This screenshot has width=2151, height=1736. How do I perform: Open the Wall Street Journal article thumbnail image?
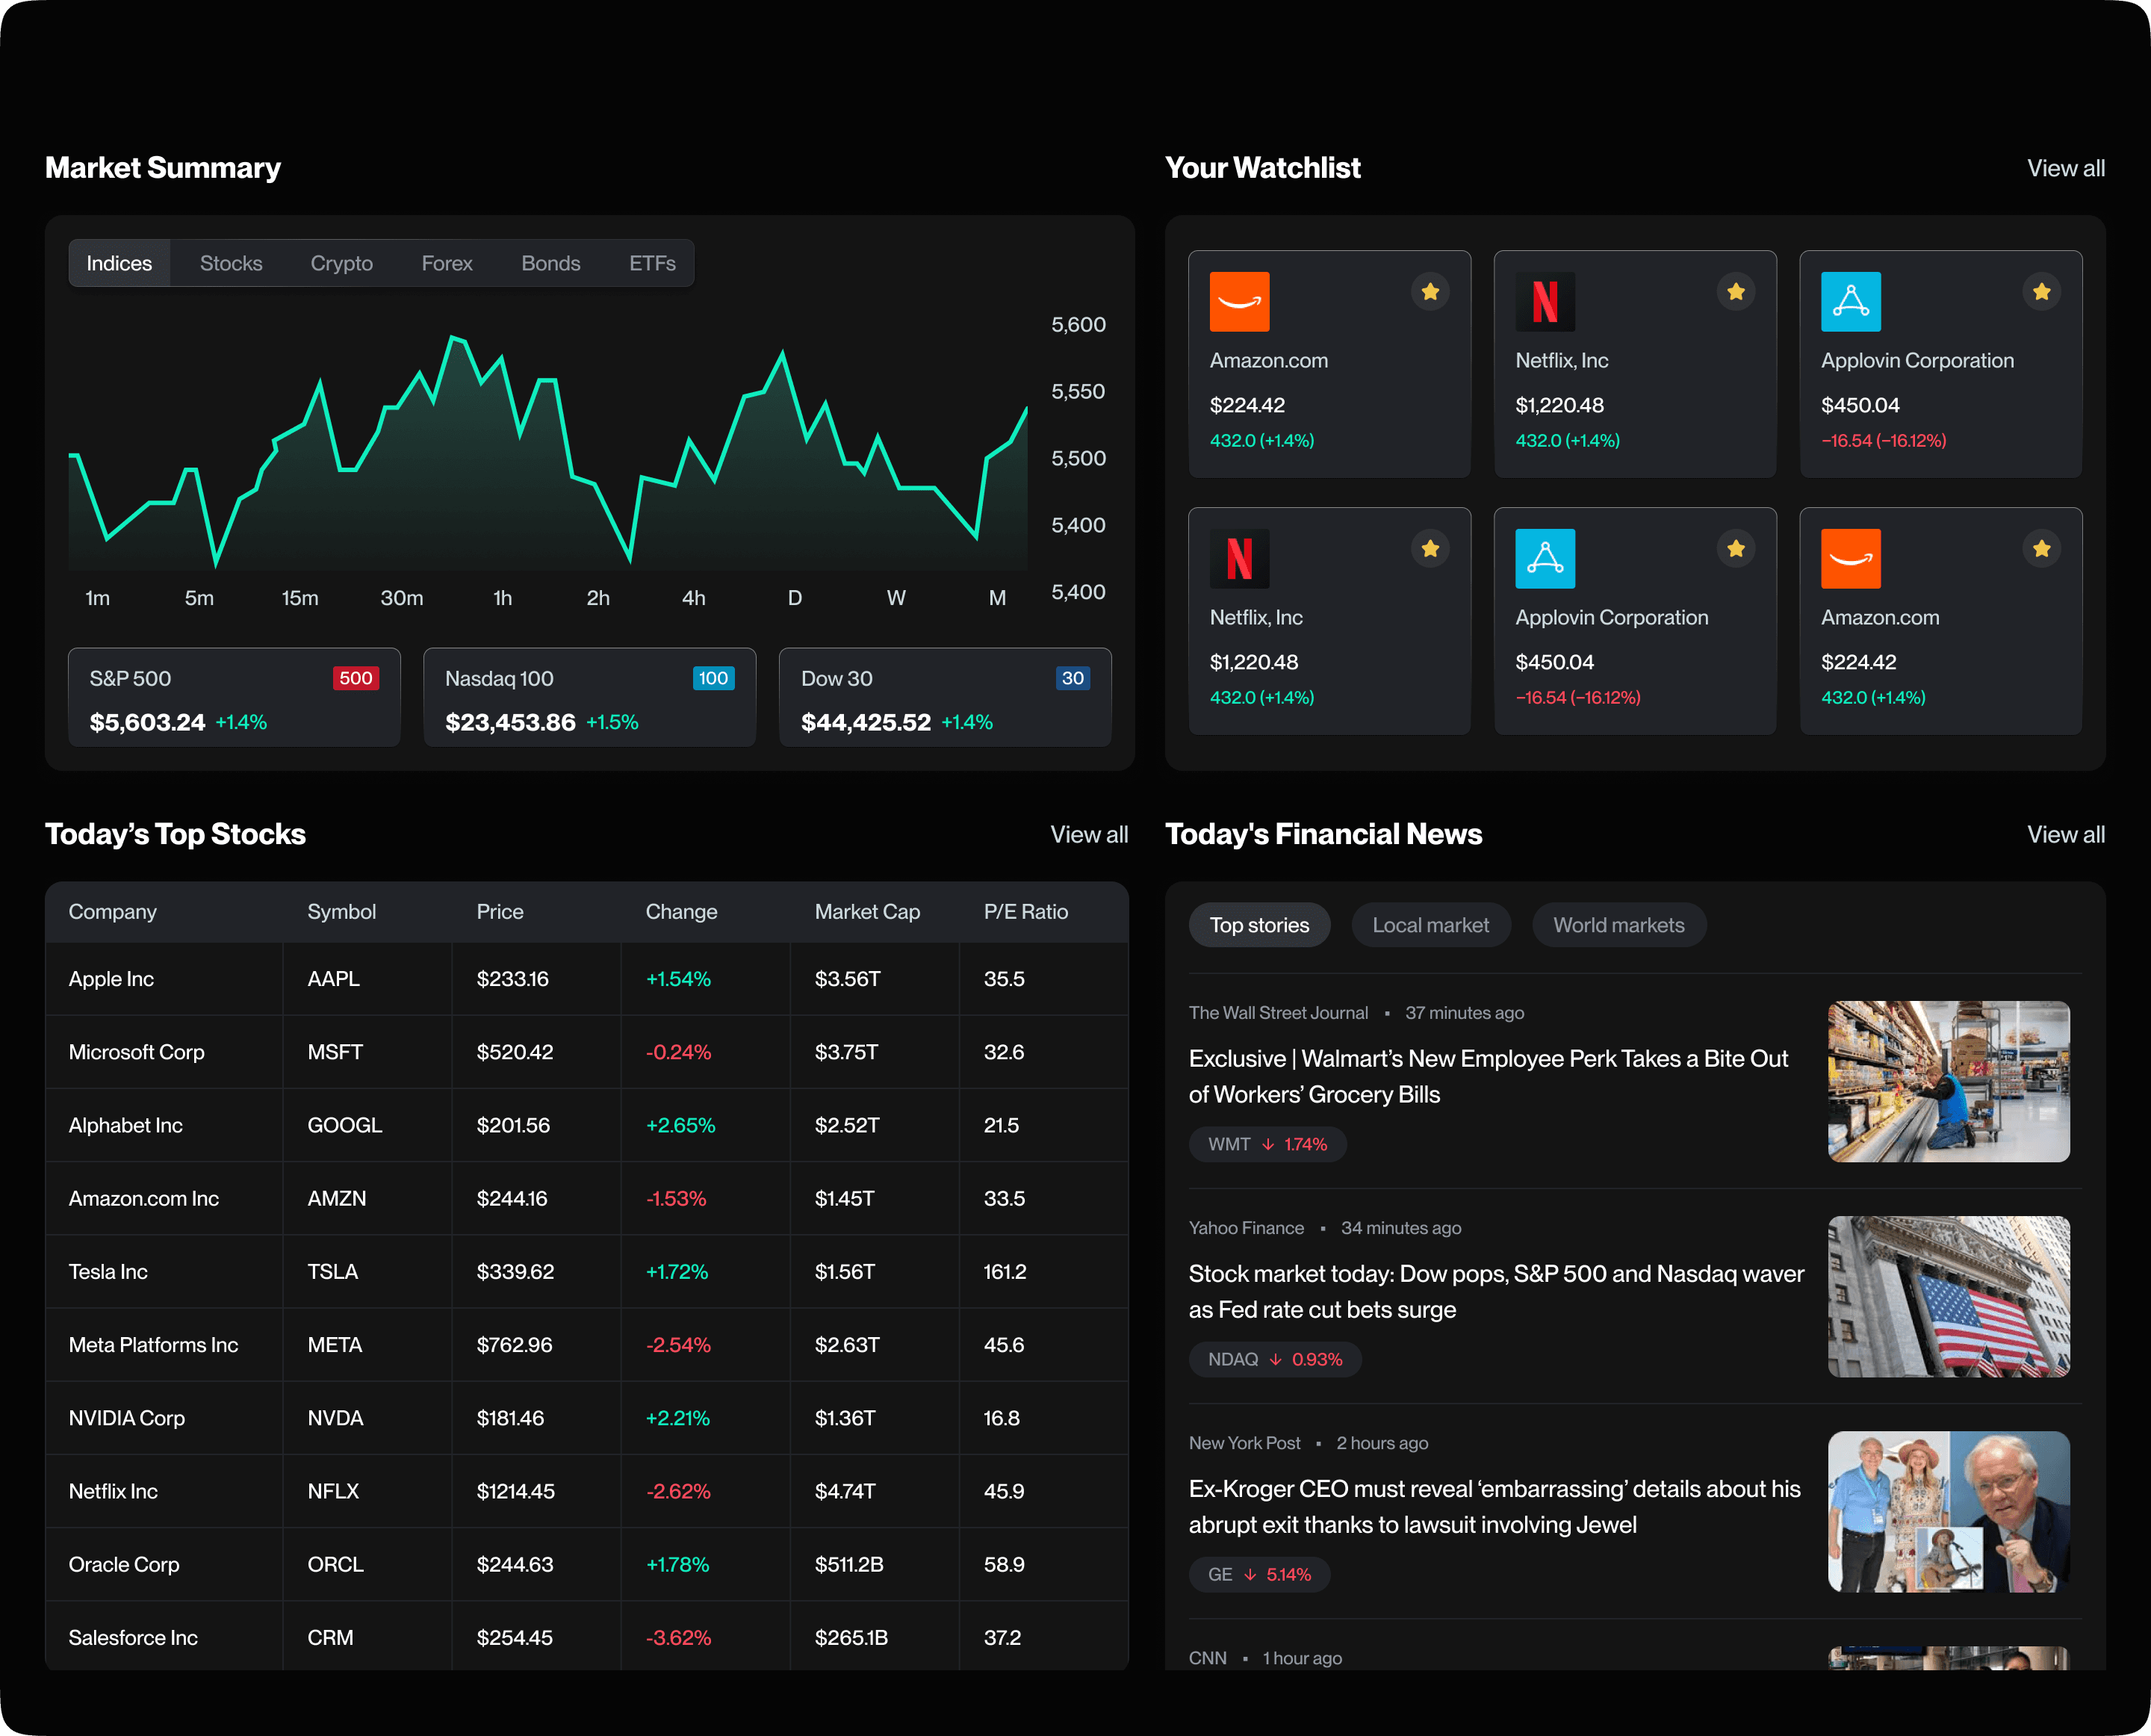click(x=1948, y=1081)
